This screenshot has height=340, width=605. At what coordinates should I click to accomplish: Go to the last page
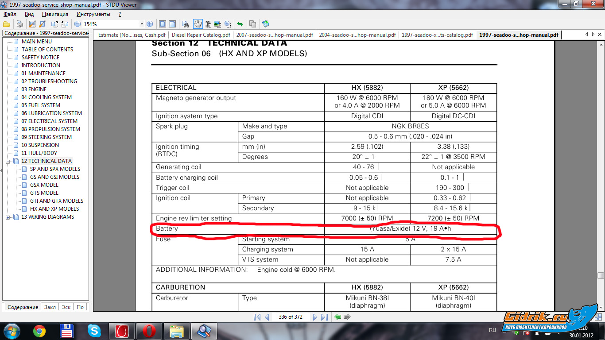pyautogui.click(x=324, y=317)
